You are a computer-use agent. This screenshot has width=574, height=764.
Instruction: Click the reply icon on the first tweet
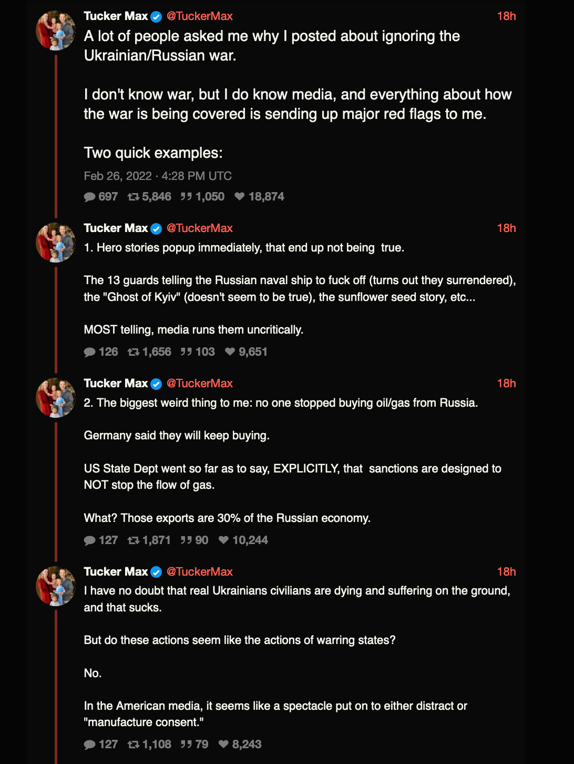[x=89, y=197]
